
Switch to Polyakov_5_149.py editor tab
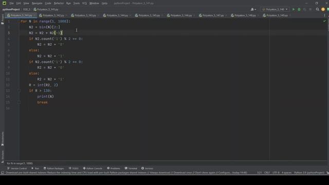click(x=277, y=15)
